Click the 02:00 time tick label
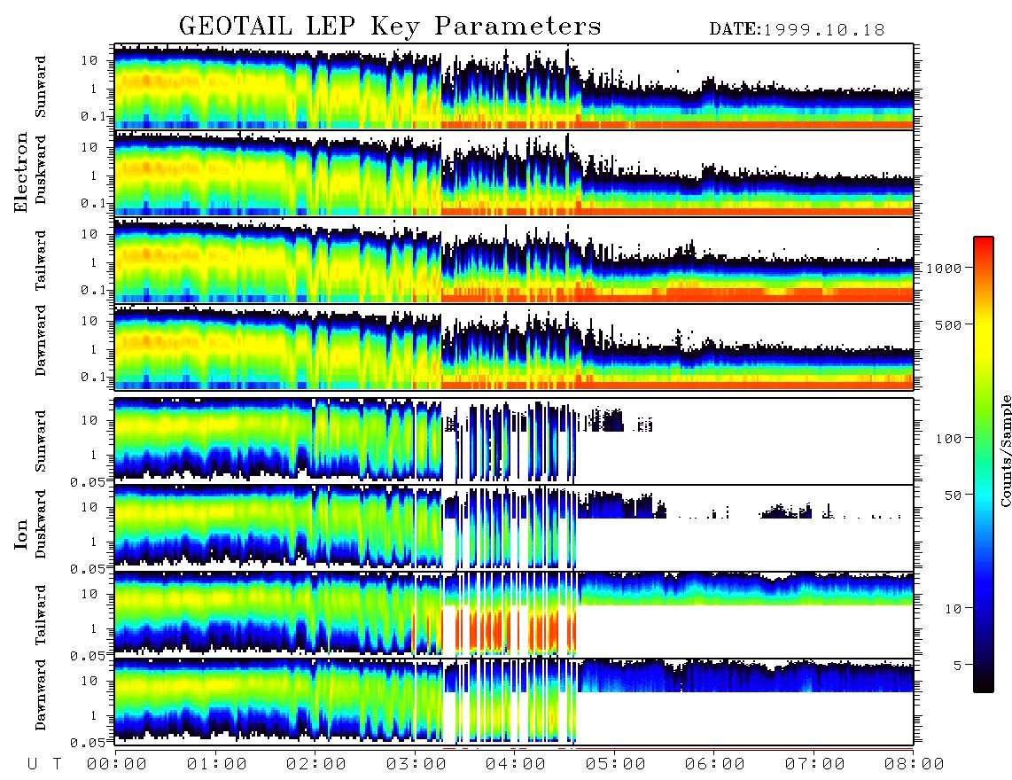 pyautogui.click(x=316, y=765)
